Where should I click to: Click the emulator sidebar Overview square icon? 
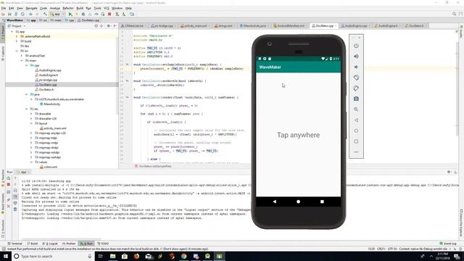(x=356, y=141)
